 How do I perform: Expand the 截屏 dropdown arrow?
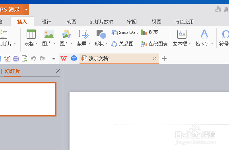coord(89,43)
